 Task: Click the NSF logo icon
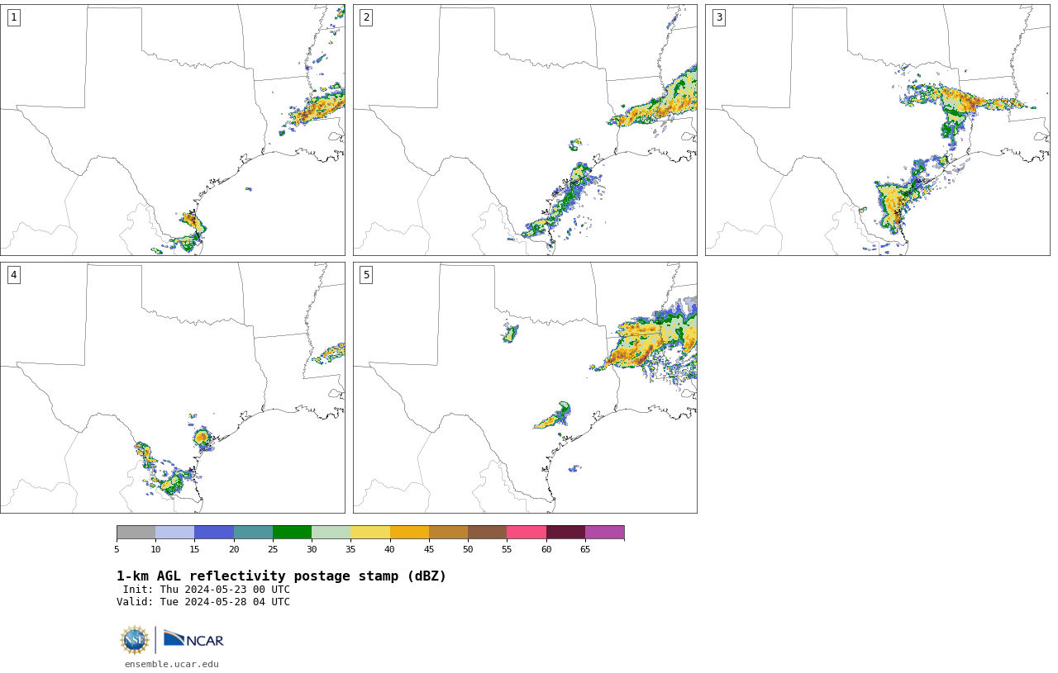click(135, 640)
